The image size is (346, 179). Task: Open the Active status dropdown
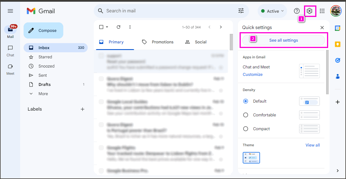click(x=272, y=11)
